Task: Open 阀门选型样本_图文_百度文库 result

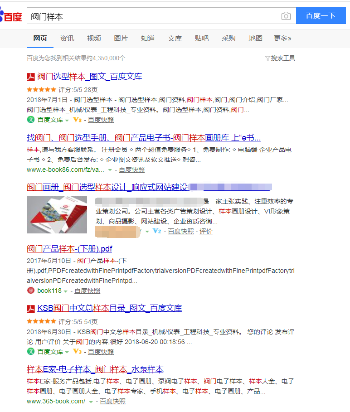Action: click(90, 77)
